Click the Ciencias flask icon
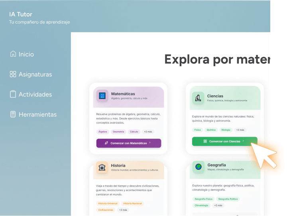 [x=198, y=98]
